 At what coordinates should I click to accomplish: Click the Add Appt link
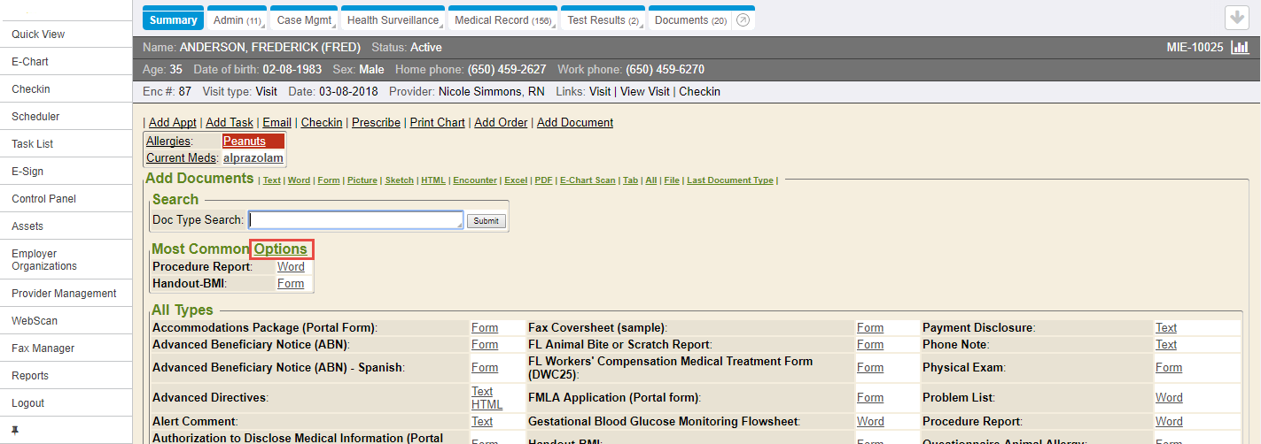(173, 123)
